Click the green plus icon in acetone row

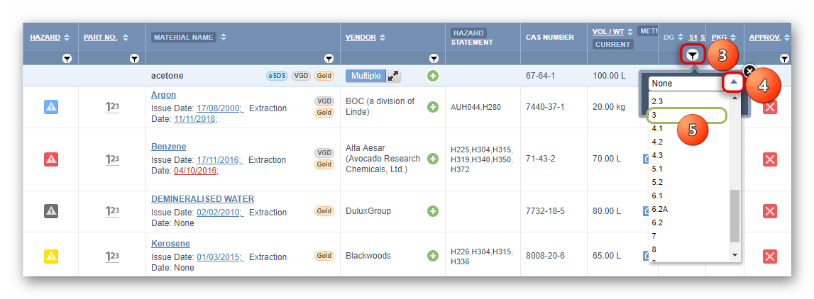point(433,77)
